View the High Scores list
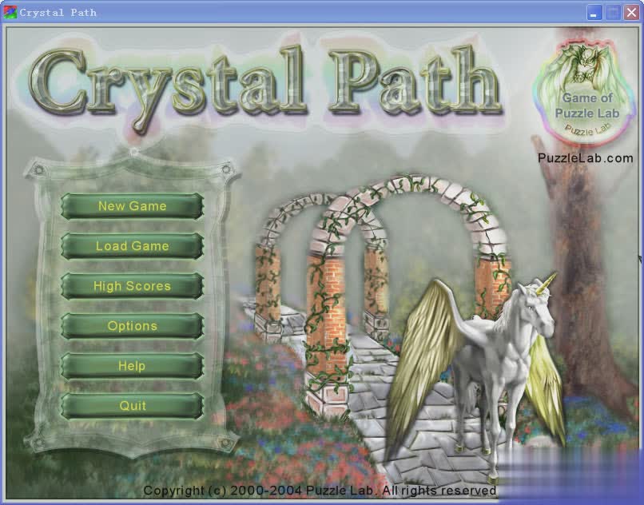Image resolution: width=644 pixels, height=505 pixels. pyautogui.click(x=133, y=286)
